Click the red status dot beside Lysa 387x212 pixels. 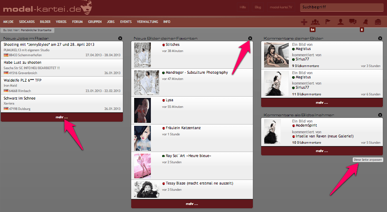click(x=163, y=100)
